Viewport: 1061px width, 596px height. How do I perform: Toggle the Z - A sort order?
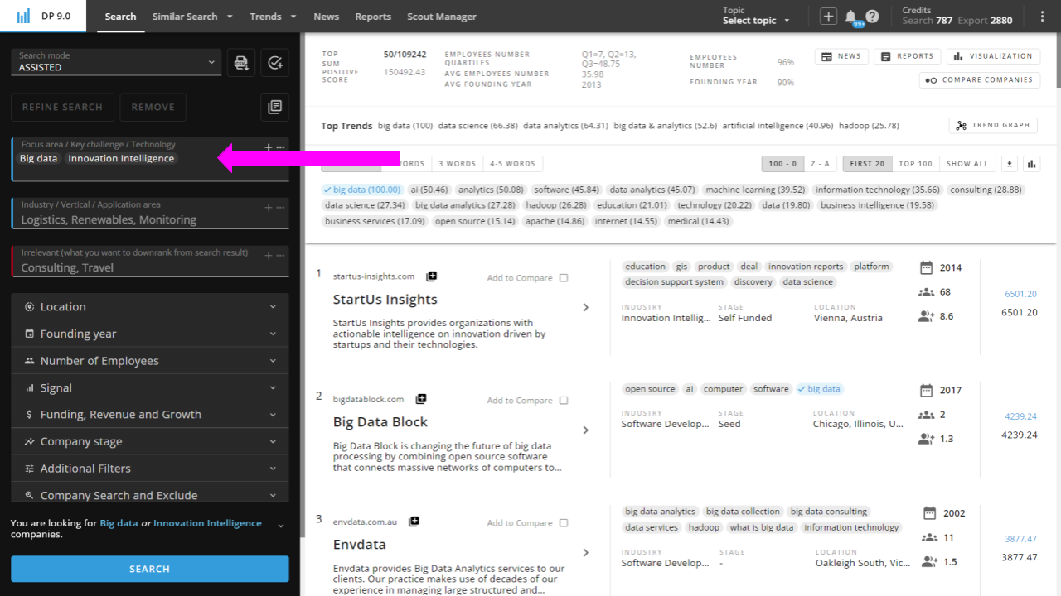[x=820, y=164]
